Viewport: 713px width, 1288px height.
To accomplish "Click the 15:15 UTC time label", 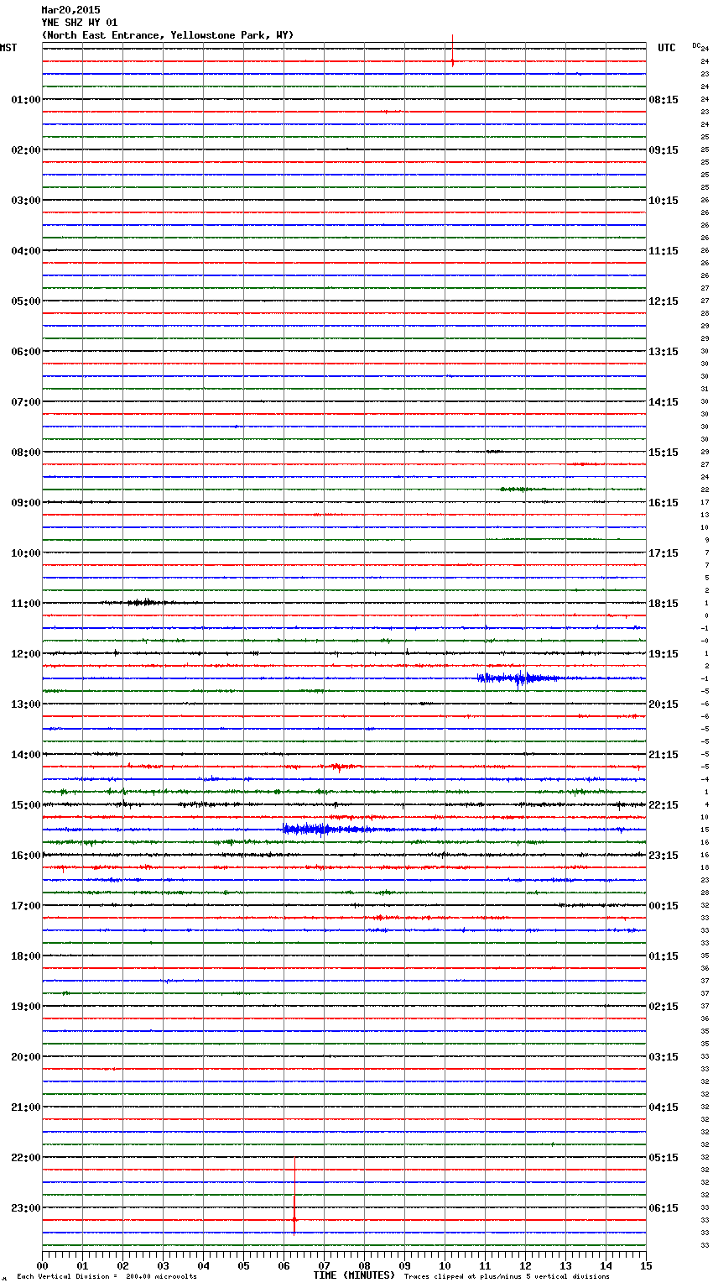I will (x=664, y=453).
